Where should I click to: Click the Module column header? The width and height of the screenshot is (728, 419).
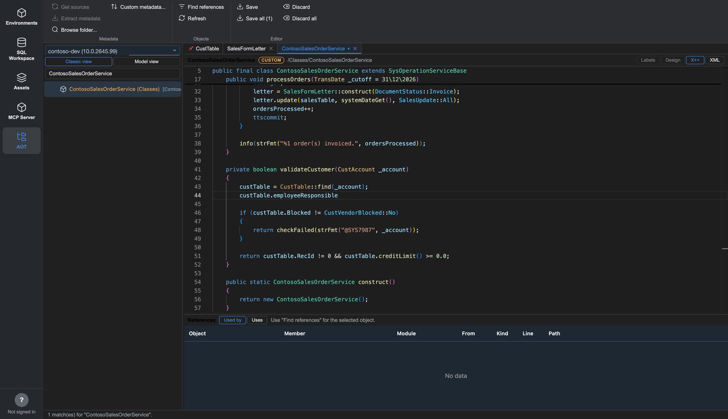point(406,333)
